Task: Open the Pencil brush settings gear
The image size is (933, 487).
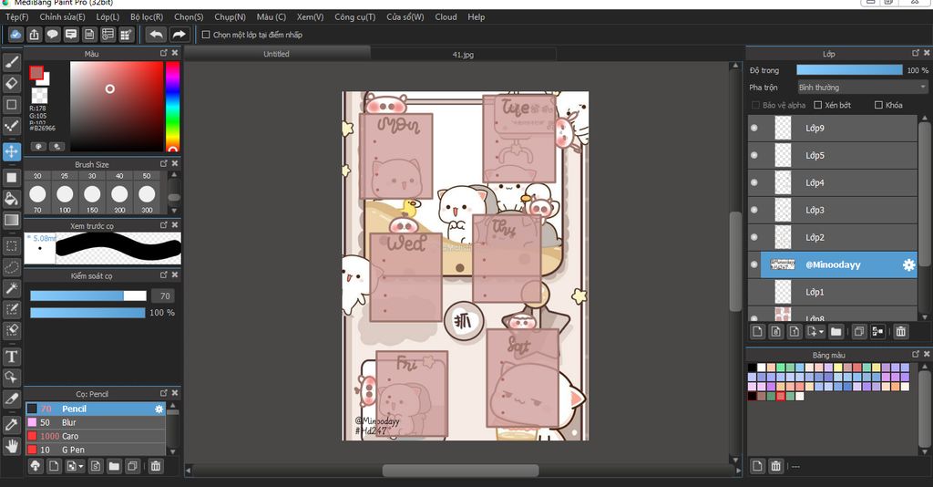Action: point(159,409)
